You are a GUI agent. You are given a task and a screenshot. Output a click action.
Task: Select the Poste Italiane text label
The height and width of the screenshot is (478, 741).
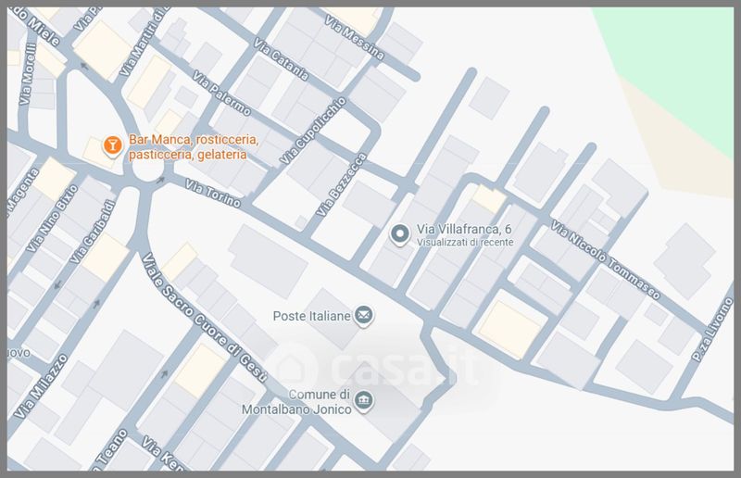(311, 317)
